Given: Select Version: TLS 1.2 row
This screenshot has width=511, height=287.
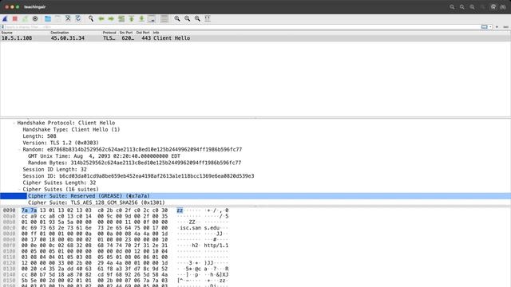Looking at the screenshot, I should tap(255, 143).
